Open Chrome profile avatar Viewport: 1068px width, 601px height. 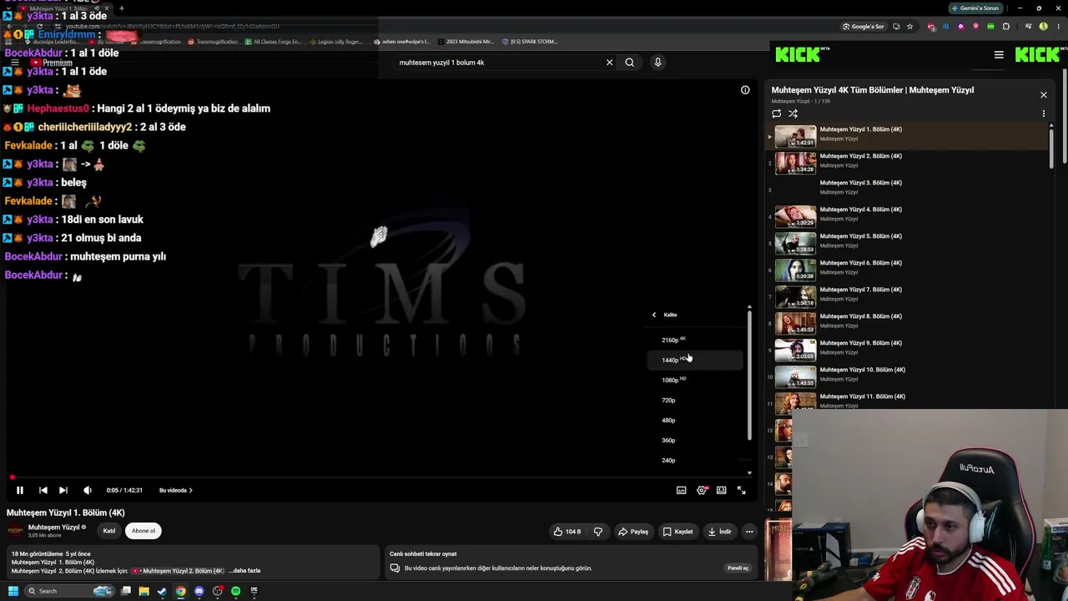pos(1043,27)
